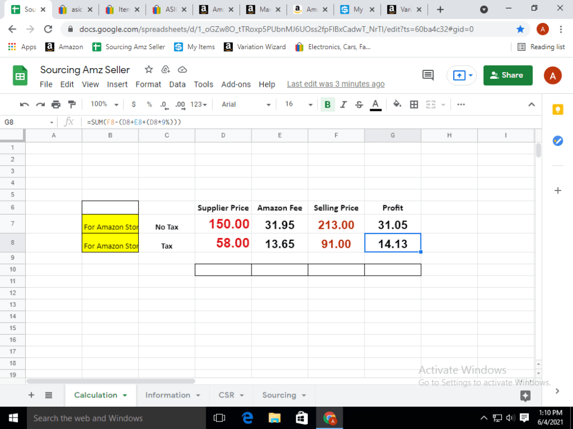Open File Explorer from taskbar
The image size is (573, 429).
click(274, 418)
